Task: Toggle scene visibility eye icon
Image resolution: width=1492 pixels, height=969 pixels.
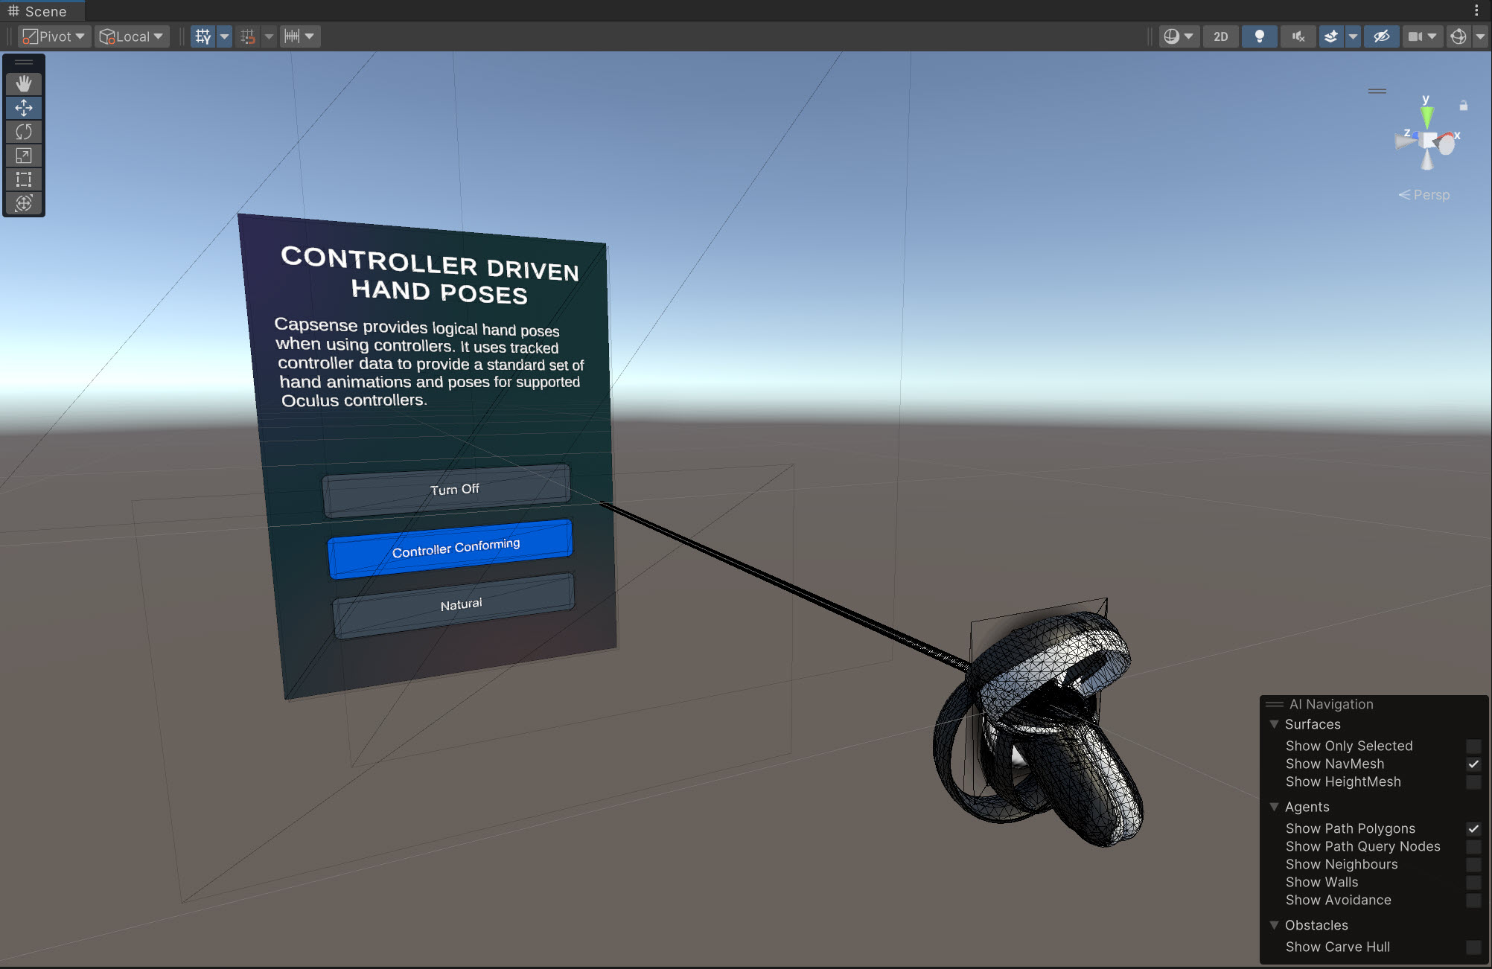Action: [1381, 36]
